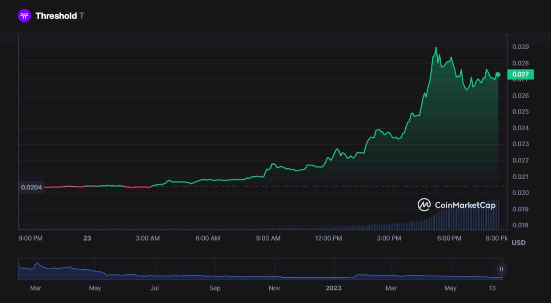Click the purple Threshold logo icon
Screen dimensions: 551x303
coord(24,16)
